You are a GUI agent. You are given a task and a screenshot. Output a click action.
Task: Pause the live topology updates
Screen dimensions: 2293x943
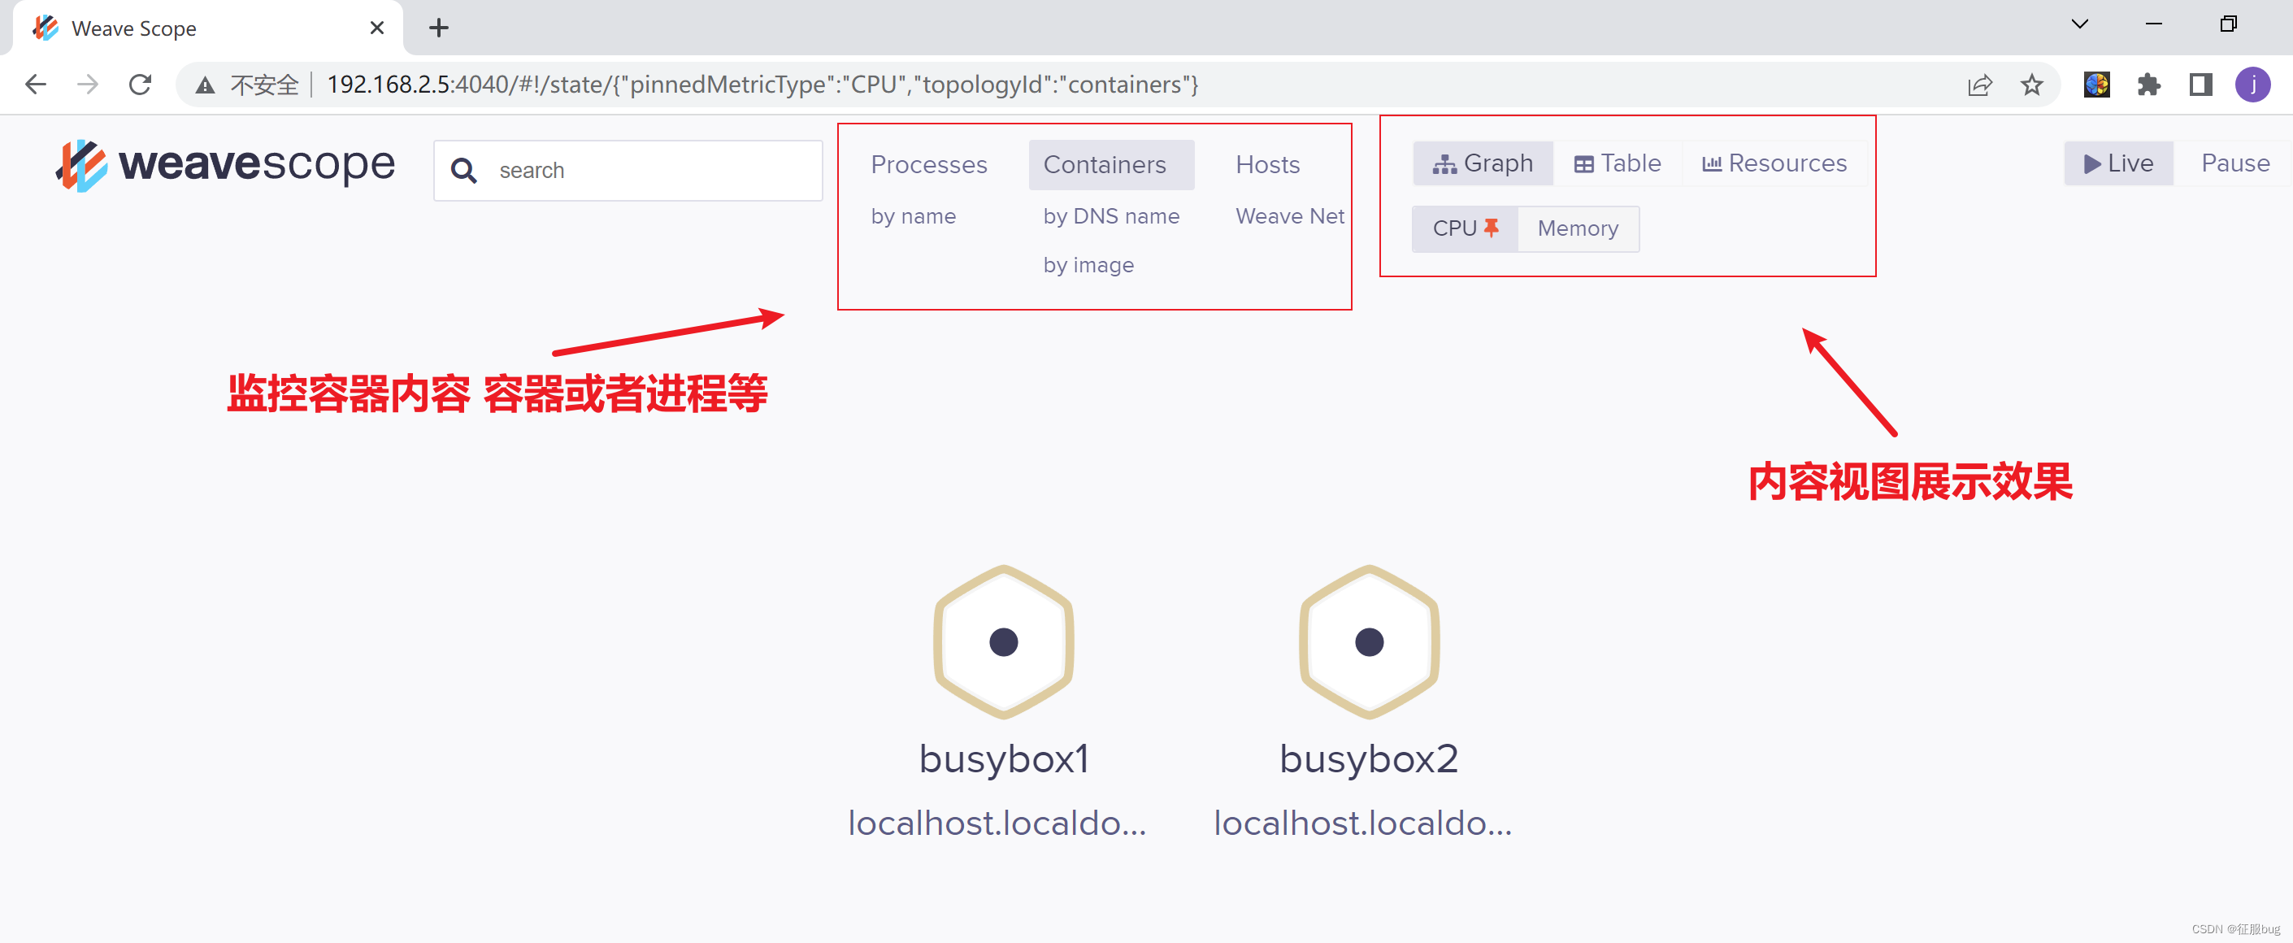(2234, 164)
